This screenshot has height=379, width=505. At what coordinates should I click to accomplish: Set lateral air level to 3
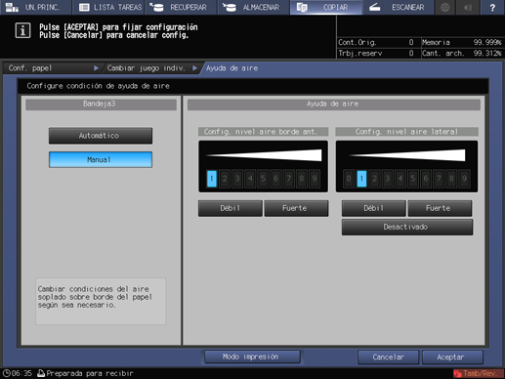click(x=387, y=179)
